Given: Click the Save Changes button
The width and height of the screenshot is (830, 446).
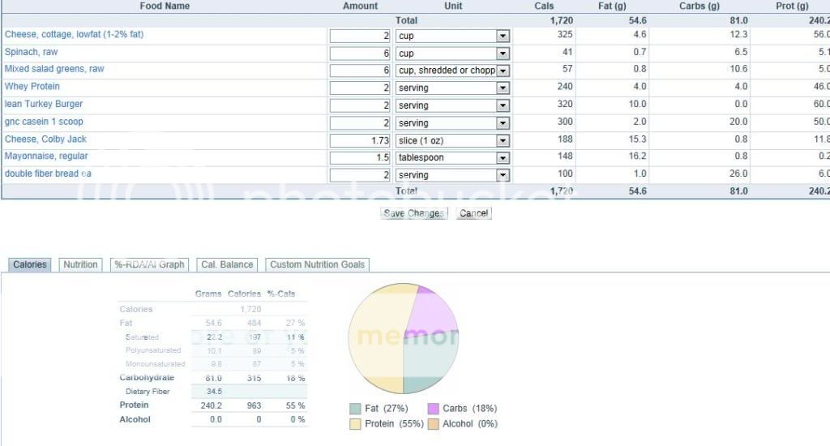Looking at the screenshot, I should point(413,213).
